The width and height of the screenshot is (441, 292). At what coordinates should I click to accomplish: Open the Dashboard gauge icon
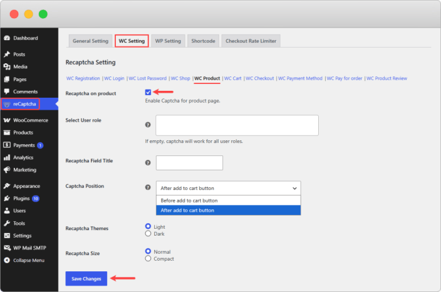7,38
